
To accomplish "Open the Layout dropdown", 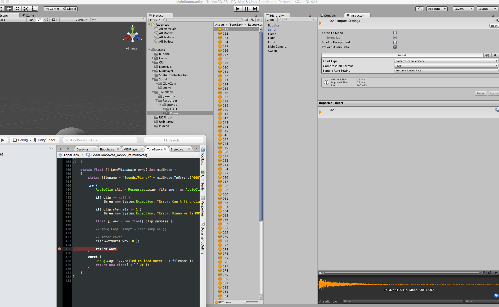I will click(487, 9).
